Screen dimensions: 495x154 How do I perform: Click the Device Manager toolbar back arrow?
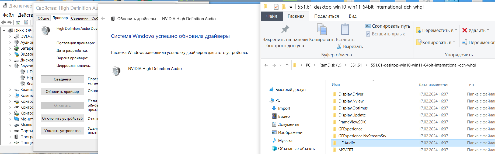[4, 23]
